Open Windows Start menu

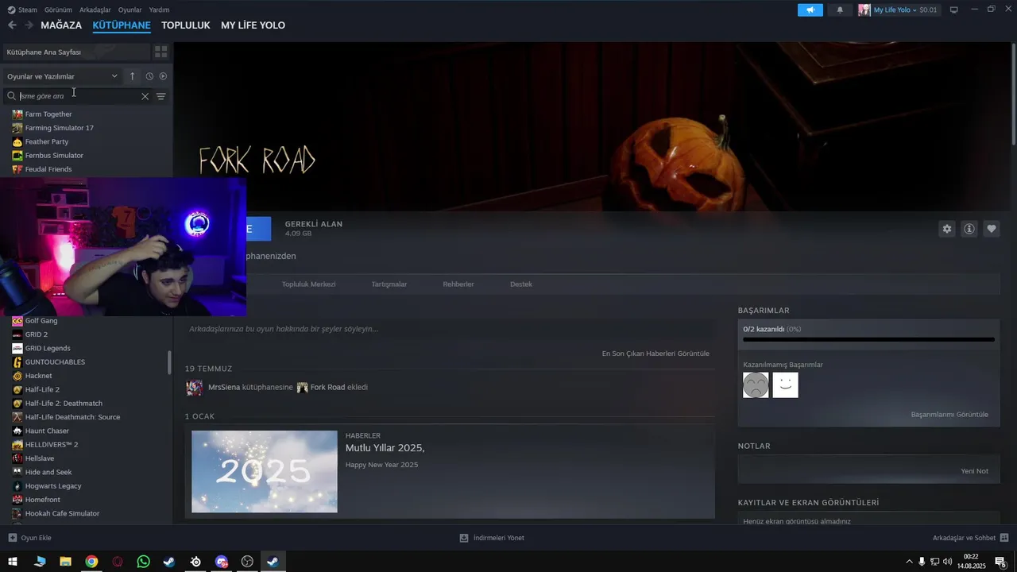pyautogui.click(x=13, y=562)
